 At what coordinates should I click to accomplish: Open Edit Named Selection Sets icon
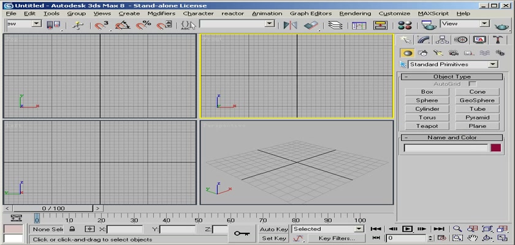click(188, 25)
